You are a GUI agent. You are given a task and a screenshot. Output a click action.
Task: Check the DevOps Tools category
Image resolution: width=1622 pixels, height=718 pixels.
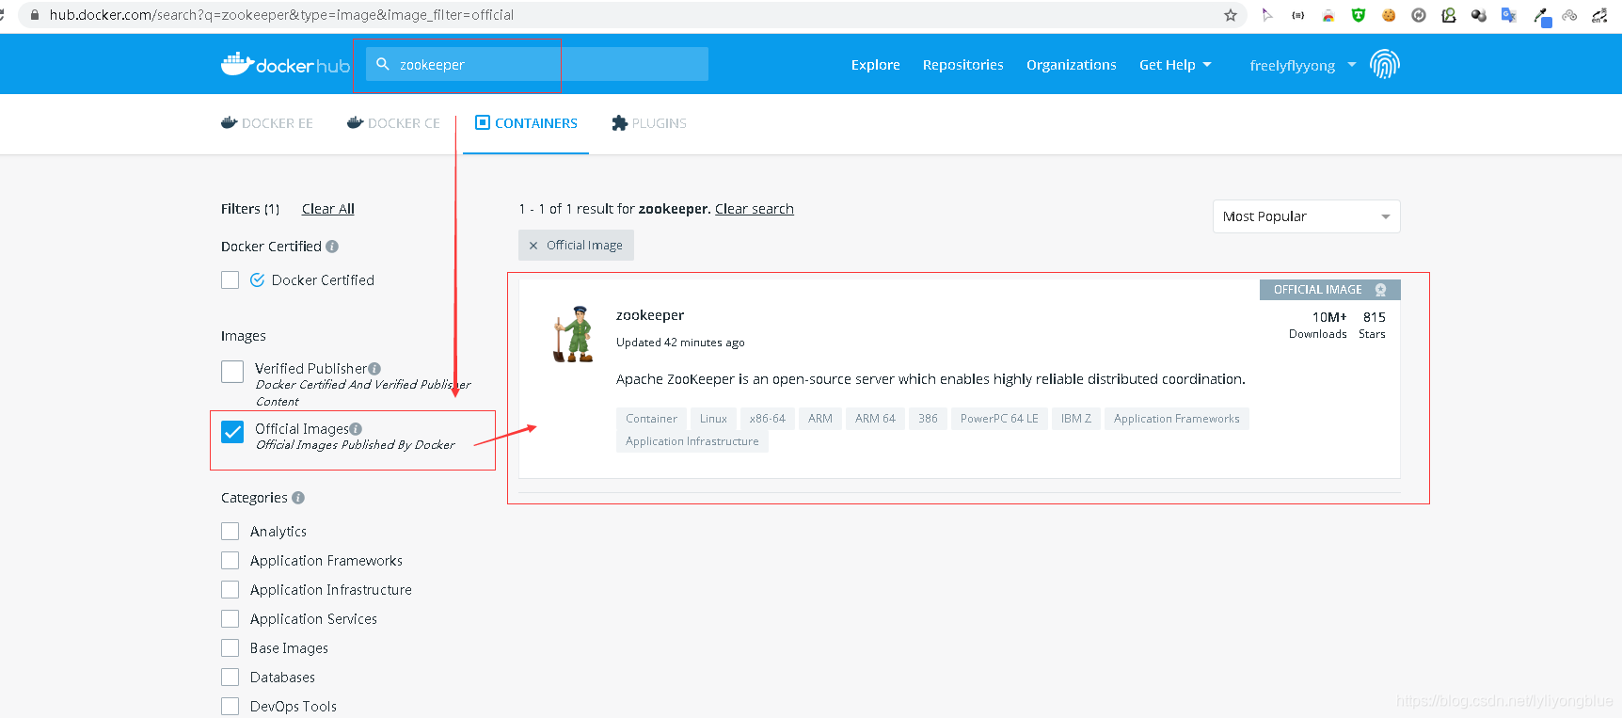(x=230, y=707)
